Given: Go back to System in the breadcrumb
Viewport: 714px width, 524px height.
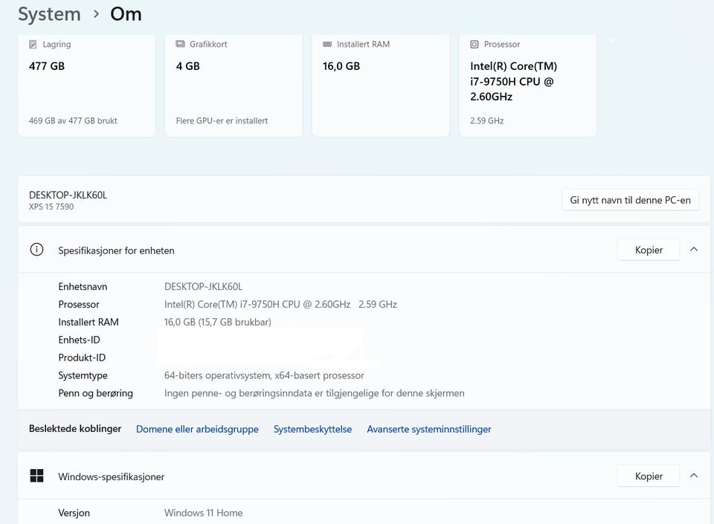Looking at the screenshot, I should (49, 14).
